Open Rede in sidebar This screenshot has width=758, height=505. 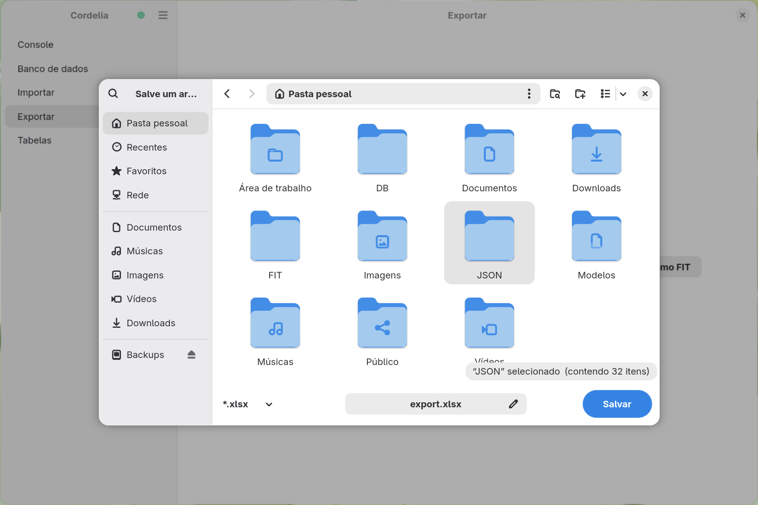point(156,195)
